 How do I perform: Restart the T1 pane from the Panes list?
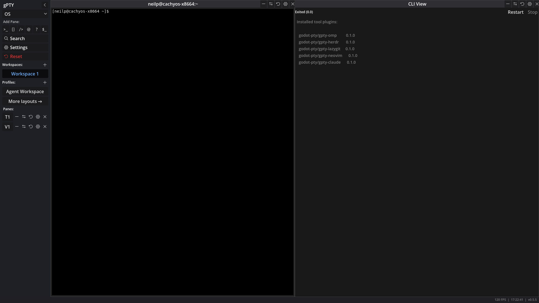coord(31,117)
